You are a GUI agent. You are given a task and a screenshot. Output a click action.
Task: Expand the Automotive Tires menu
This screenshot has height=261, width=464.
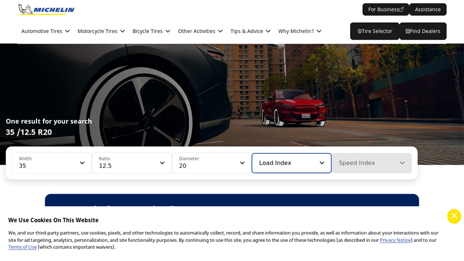[45, 31]
